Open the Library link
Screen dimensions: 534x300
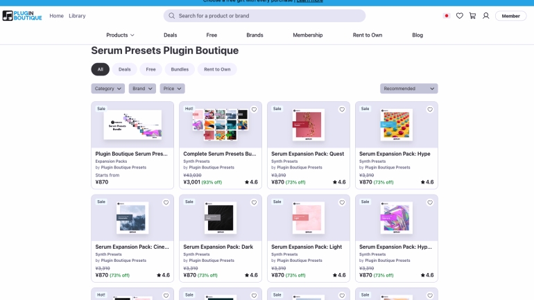coord(77,16)
